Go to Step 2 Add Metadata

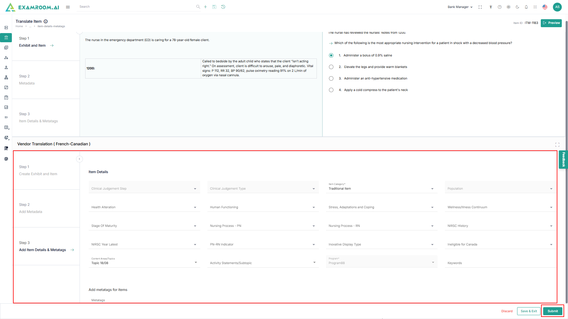click(x=30, y=212)
